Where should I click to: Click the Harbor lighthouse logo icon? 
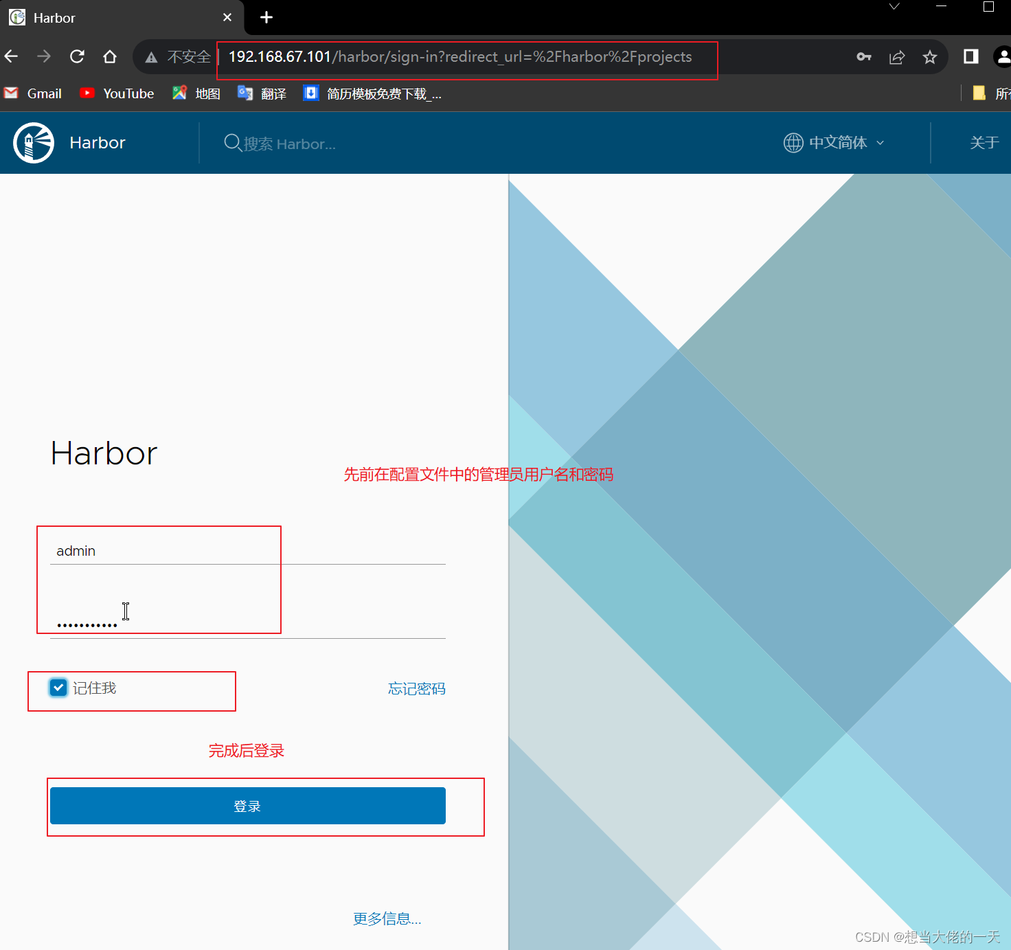pyautogui.click(x=34, y=143)
